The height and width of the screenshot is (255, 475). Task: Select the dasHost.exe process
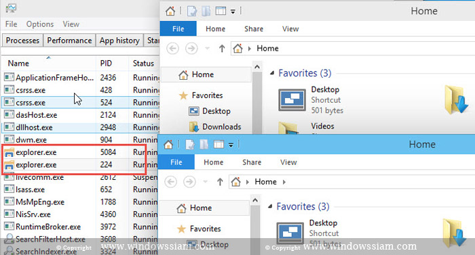(81, 115)
